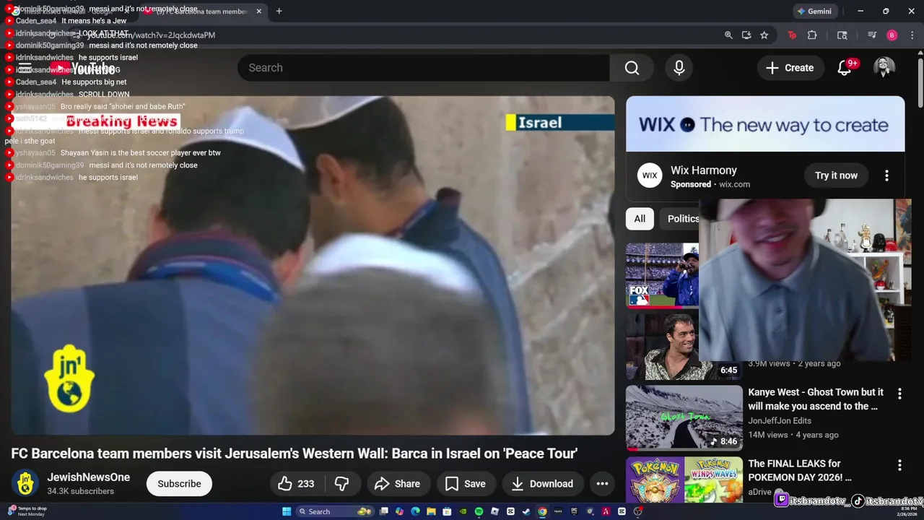Open The FINAL LEAKS for POKEMON DAY video title
This screenshot has height=520, width=924.
pos(800,470)
